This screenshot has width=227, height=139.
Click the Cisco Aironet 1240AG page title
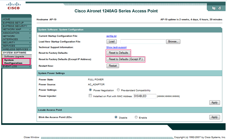[116, 11]
